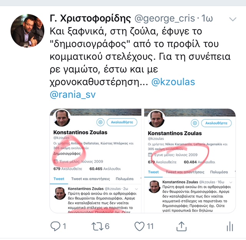Retweet using the retweet arrows icon

point(97,226)
